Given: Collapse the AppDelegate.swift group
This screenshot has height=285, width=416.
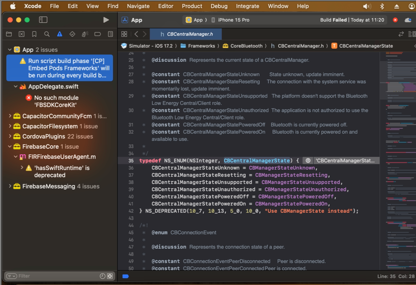Looking at the screenshot, I should [x=15, y=86].
